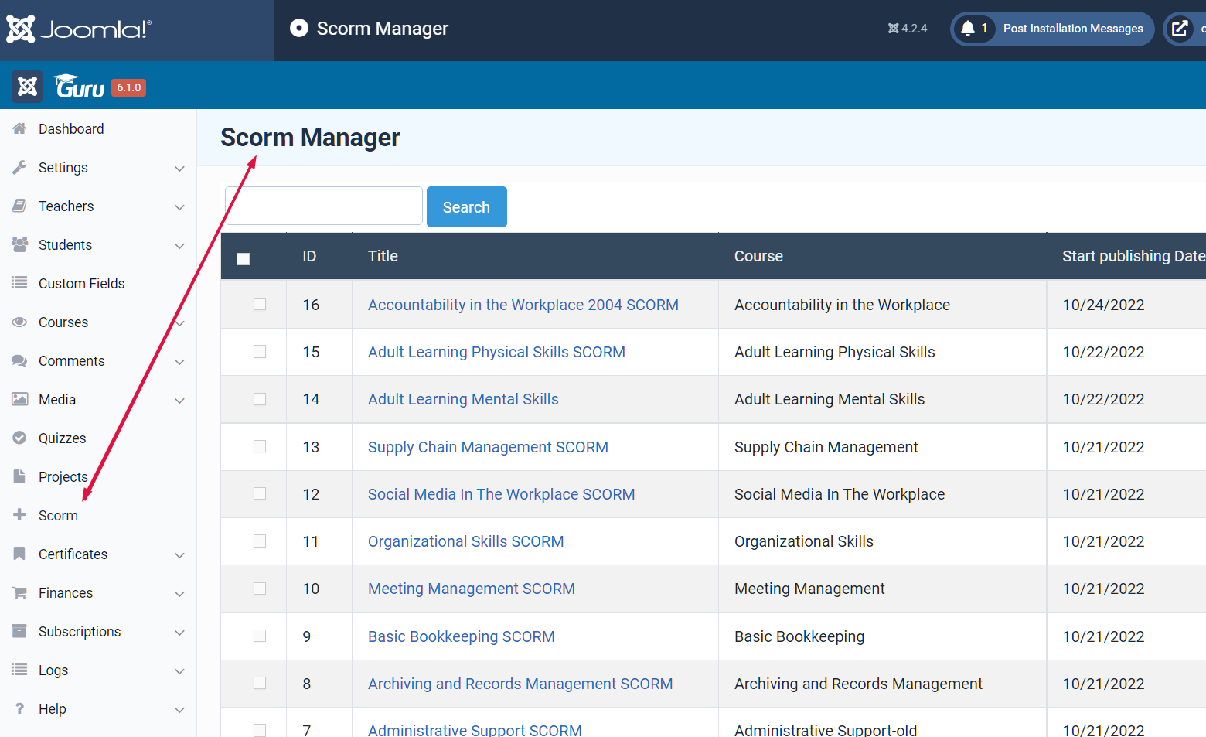The image size is (1206, 737).
Task: Open the Custom Fields menu item
Action: (81, 283)
